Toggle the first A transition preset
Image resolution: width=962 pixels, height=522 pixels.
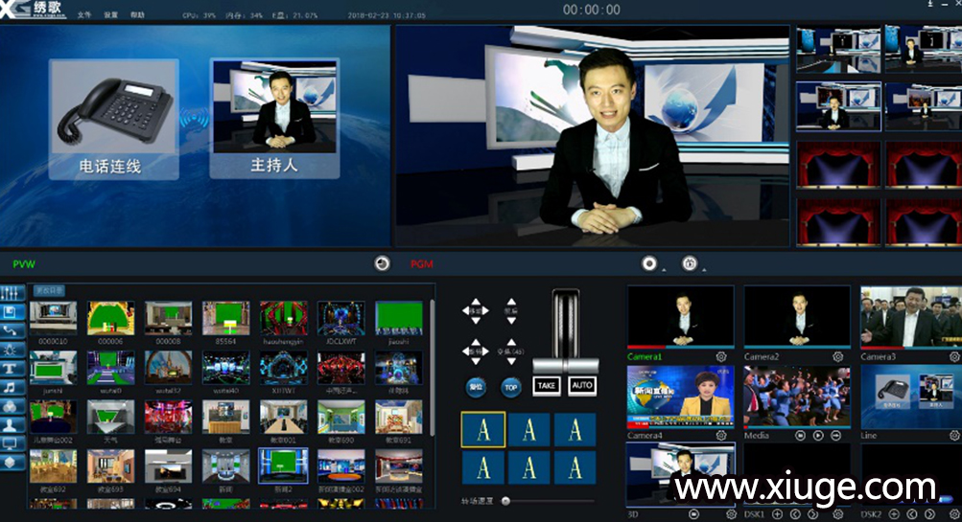[x=483, y=430]
